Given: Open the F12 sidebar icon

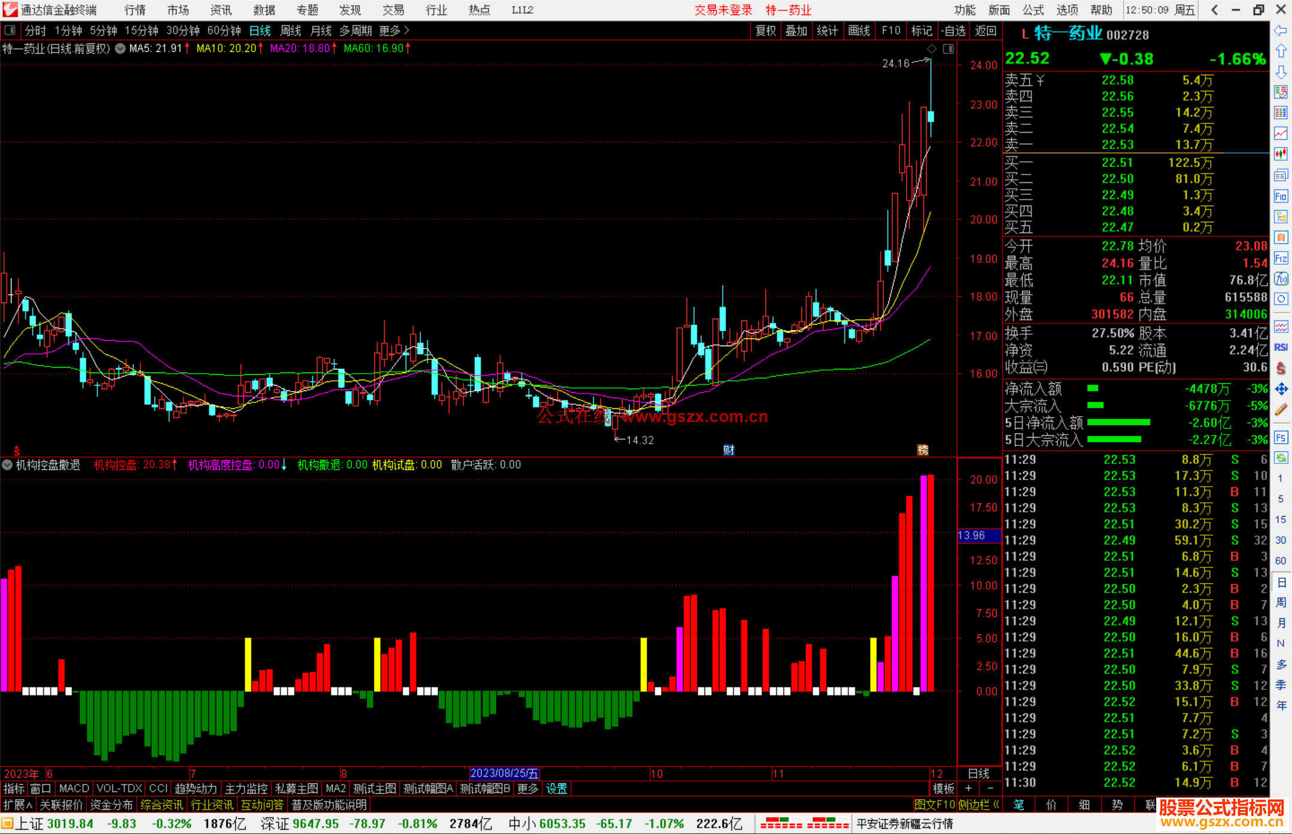Looking at the screenshot, I should click(x=1281, y=258).
